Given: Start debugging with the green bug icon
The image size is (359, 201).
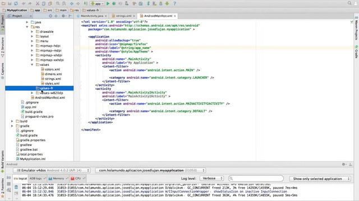Looking at the screenshot, I should [x=114, y=3].
